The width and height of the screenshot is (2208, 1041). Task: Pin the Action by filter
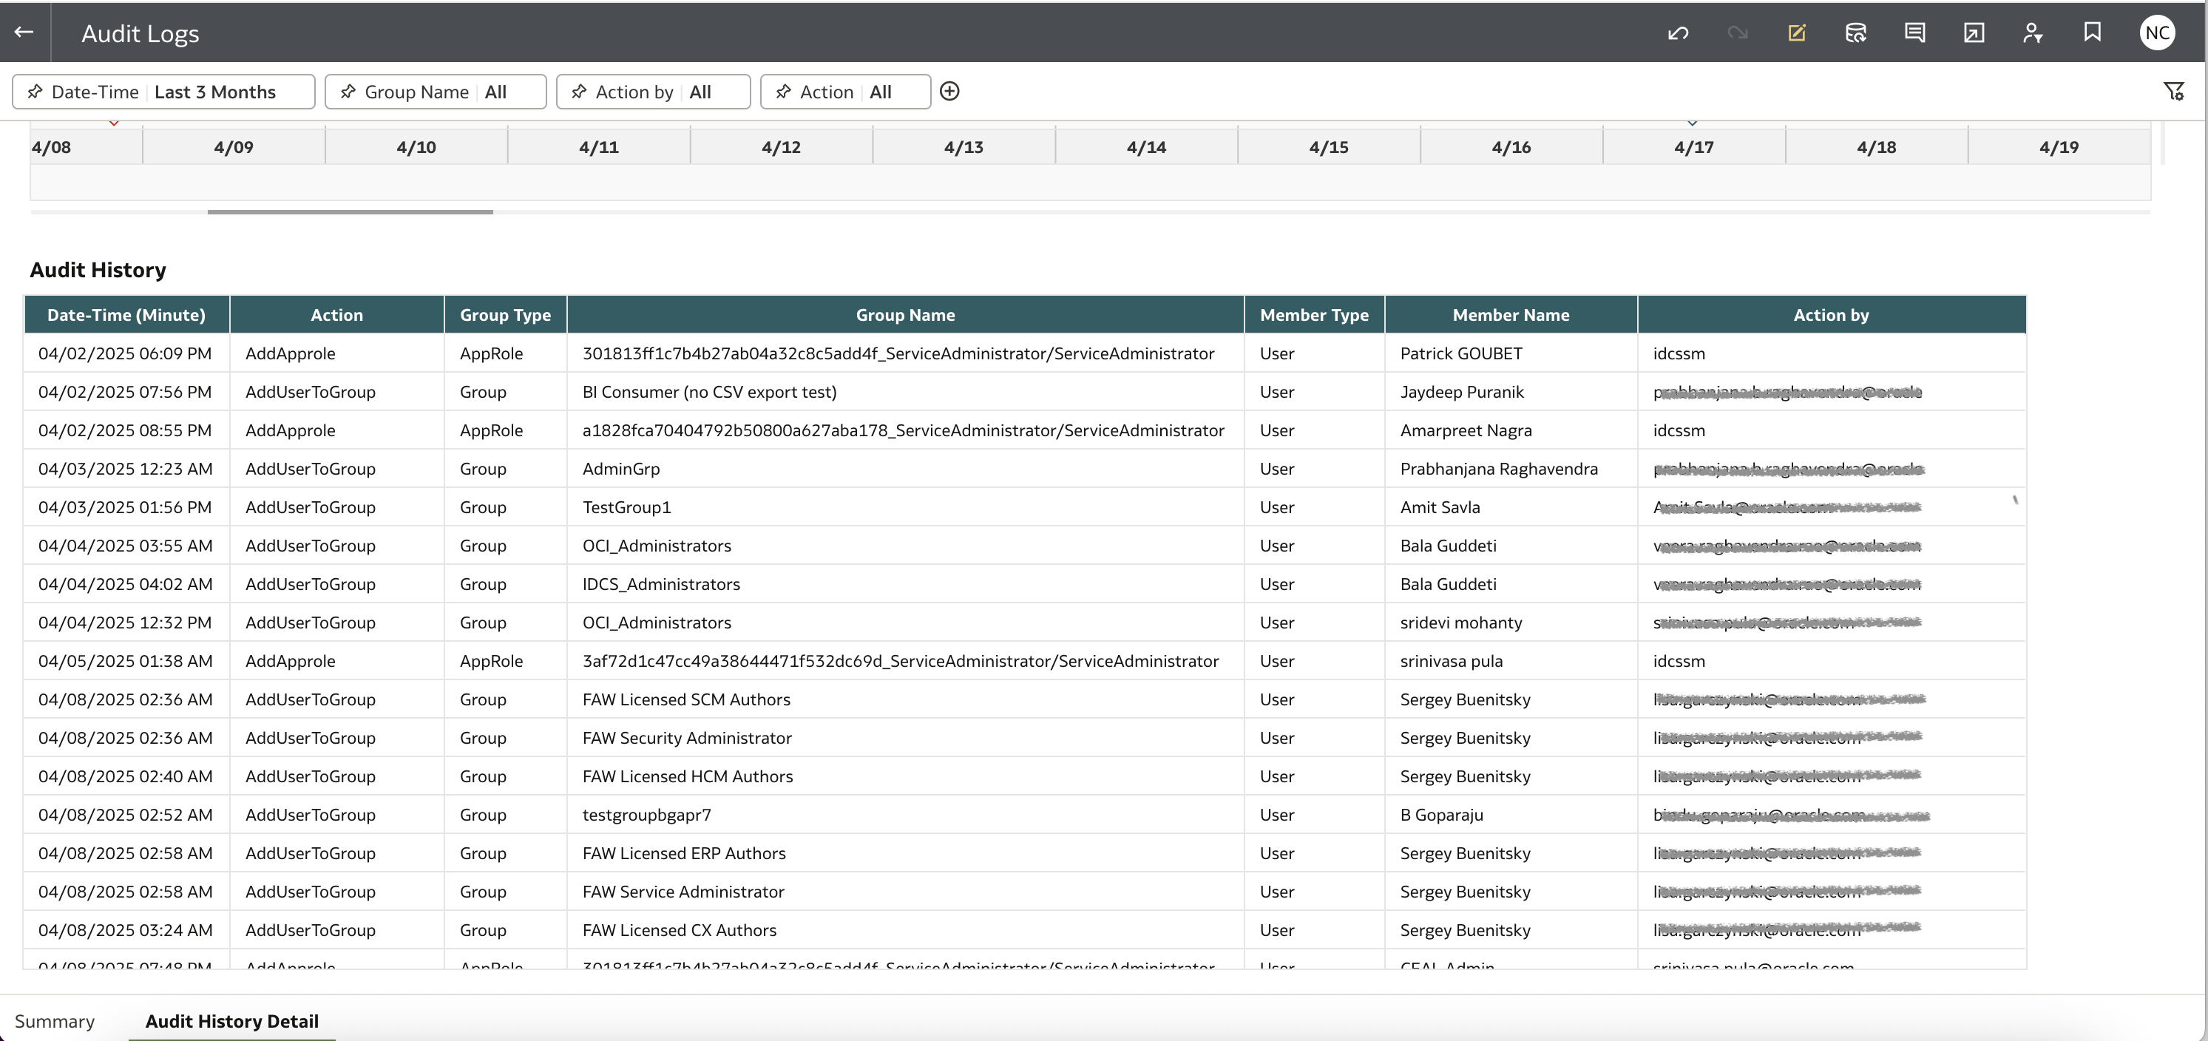coord(578,91)
